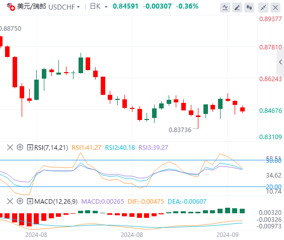Click RSI3:39.27 value
The height and width of the screenshot is (240, 284).
(x=154, y=148)
